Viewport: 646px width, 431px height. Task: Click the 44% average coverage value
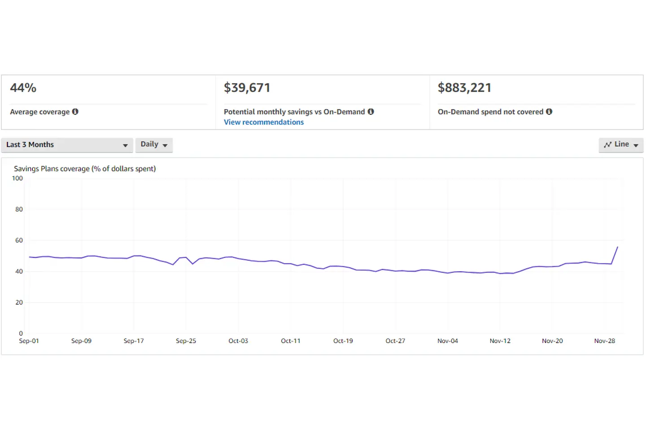tap(23, 88)
